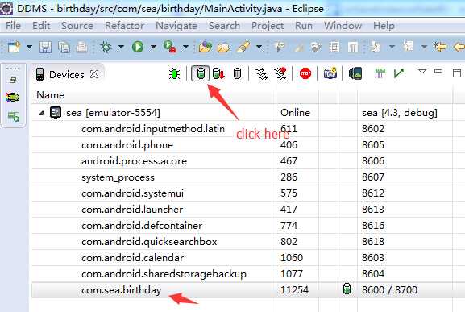
Task: Click the Debug bug icon in main toolbar
Action: point(106,47)
